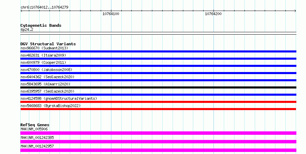Select the RefSeq Genes track title
The width and height of the screenshot is (306, 154).
(x=35, y=125)
